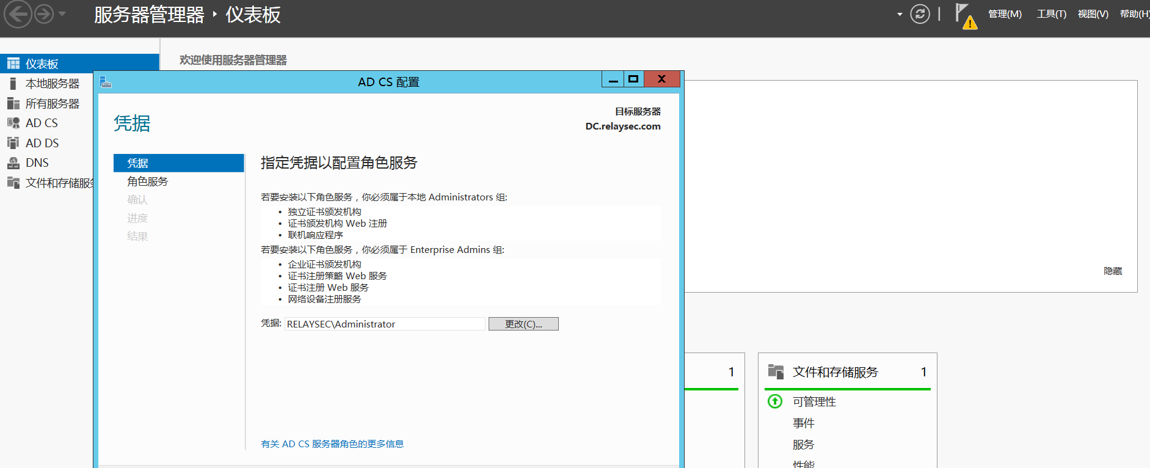
Task: Open the navigation history dropdown arrow
Action: click(62, 13)
